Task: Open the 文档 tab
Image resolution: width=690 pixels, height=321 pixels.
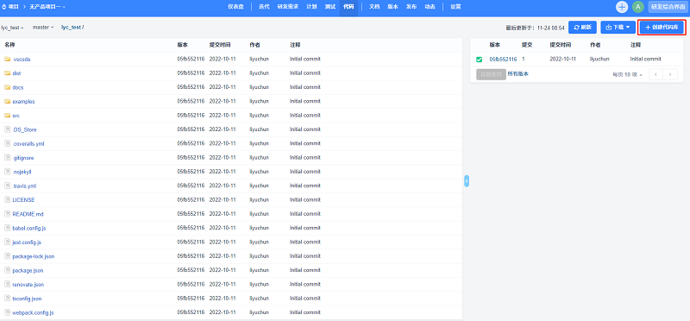Action: click(x=374, y=7)
